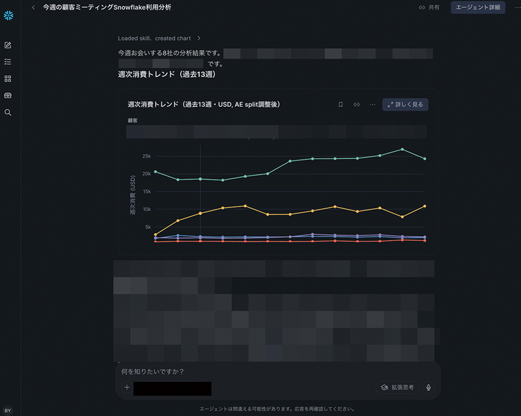Screen dimensions: 521x416
Task: Open エージェント詳細 panel
Action: coord(478,7)
